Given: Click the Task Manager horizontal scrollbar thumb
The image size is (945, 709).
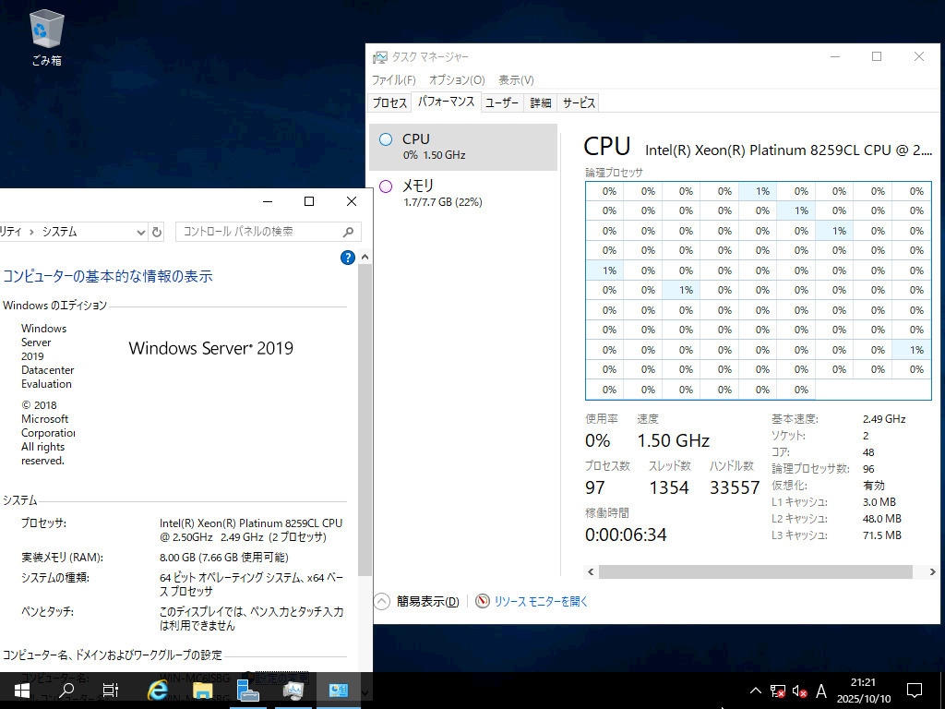Looking at the screenshot, I should pos(756,572).
